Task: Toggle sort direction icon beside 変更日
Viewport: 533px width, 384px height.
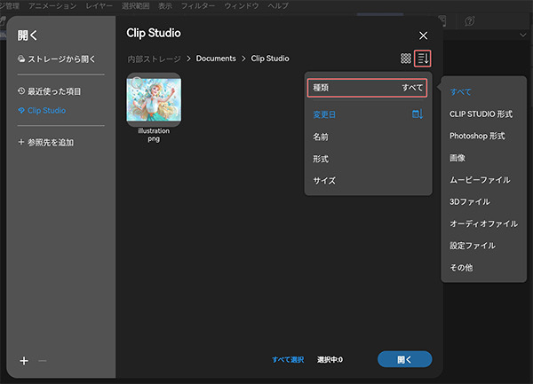Action: pos(418,114)
